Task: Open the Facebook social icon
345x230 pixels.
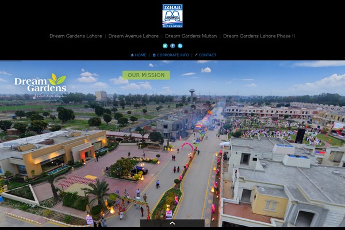Action: pyautogui.click(x=172, y=46)
